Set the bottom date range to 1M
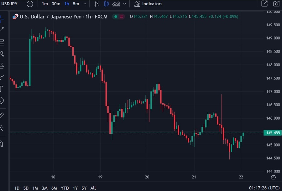This screenshot has height=191, width=282. 35,188
